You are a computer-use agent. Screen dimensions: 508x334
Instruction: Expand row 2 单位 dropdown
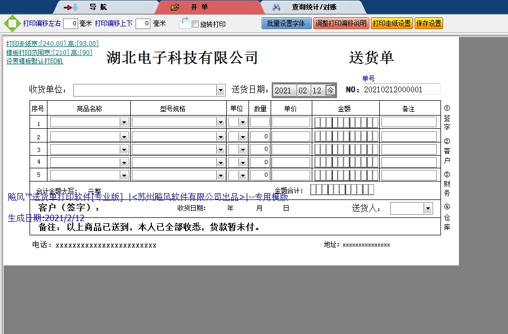pyautogui.click(x=243, y=137)
